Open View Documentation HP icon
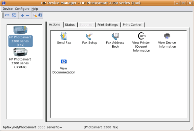The image size is (194, 131). [x=64, y=61]
